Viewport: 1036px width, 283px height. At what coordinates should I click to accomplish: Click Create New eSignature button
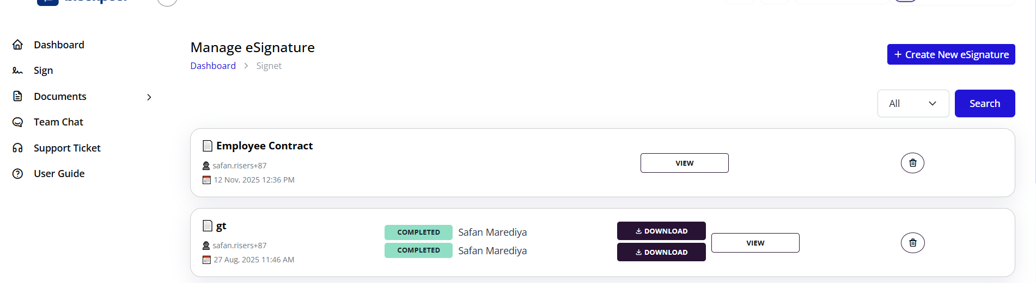(950, 54)
